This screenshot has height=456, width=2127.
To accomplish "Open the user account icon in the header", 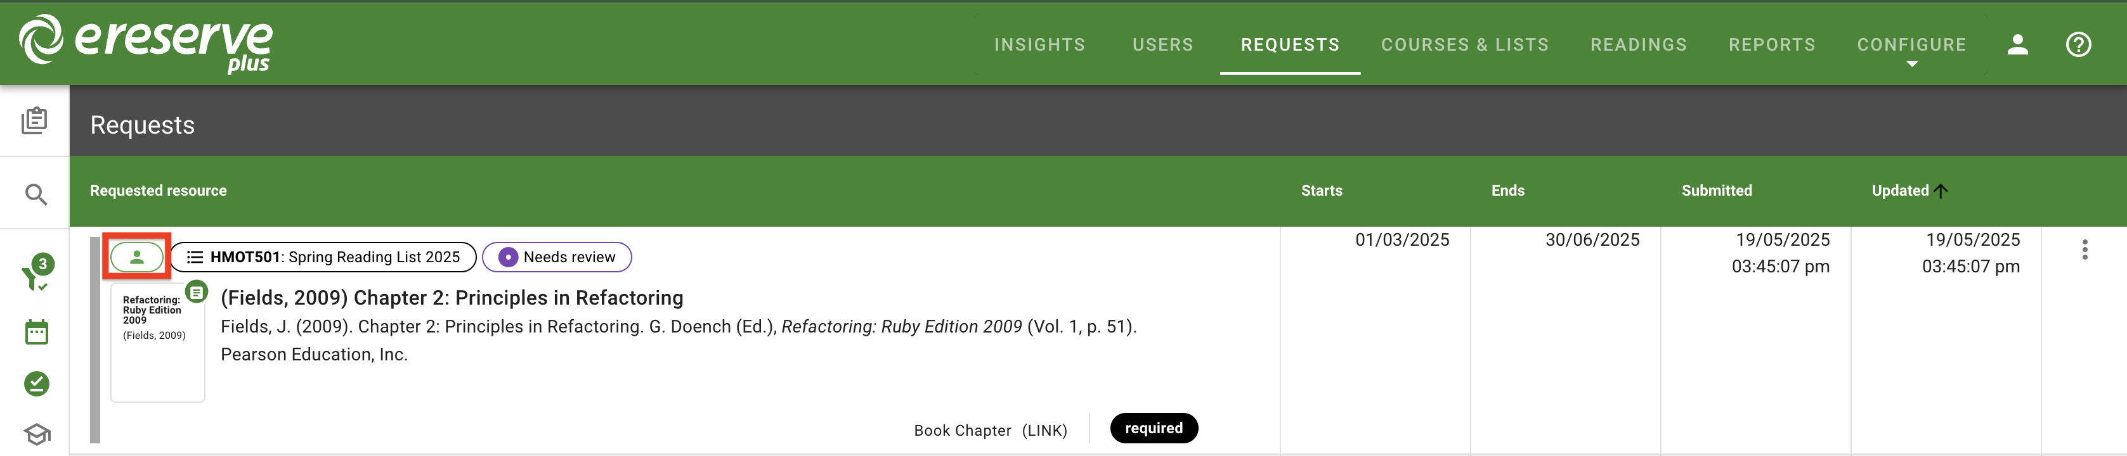I will [x=2017, y=46].
